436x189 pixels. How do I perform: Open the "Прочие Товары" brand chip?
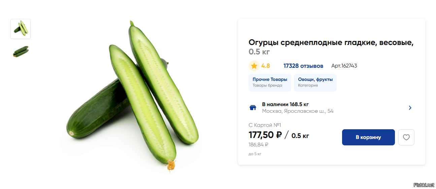point(270,83)
